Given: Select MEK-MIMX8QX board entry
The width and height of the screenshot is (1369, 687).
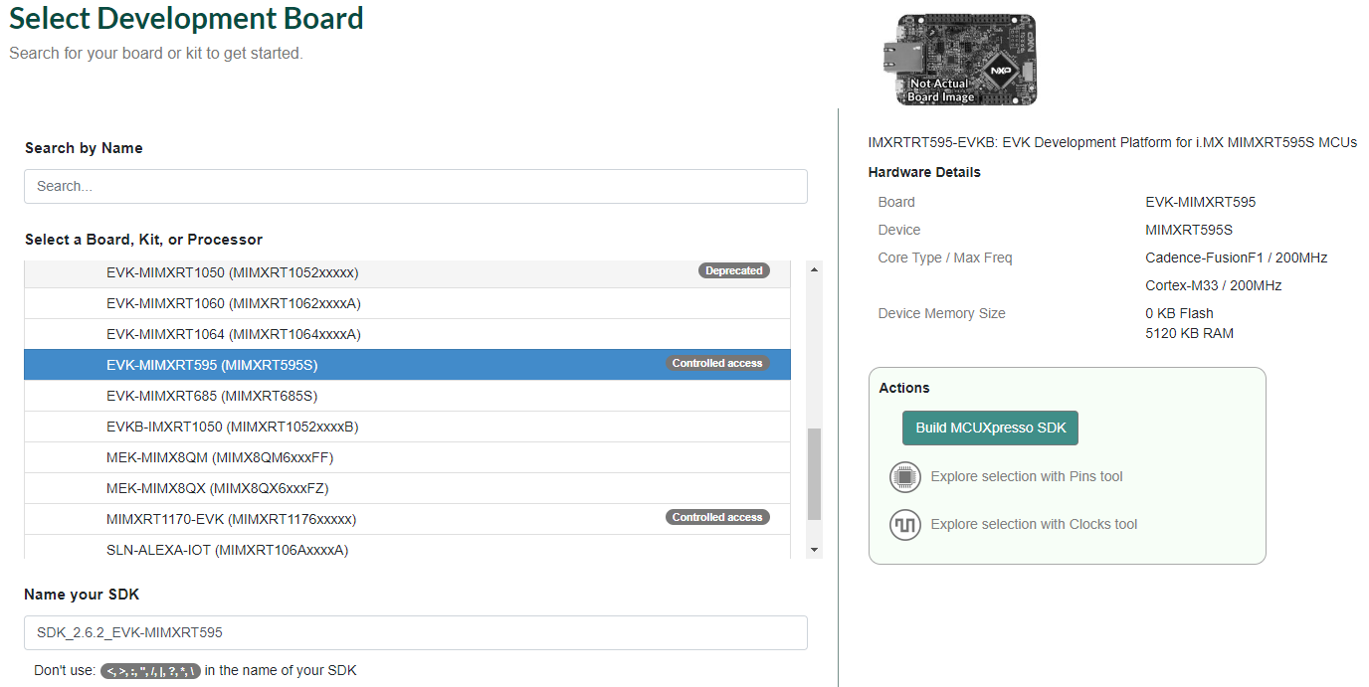Looking at the screenshot, I should (217, 488).
